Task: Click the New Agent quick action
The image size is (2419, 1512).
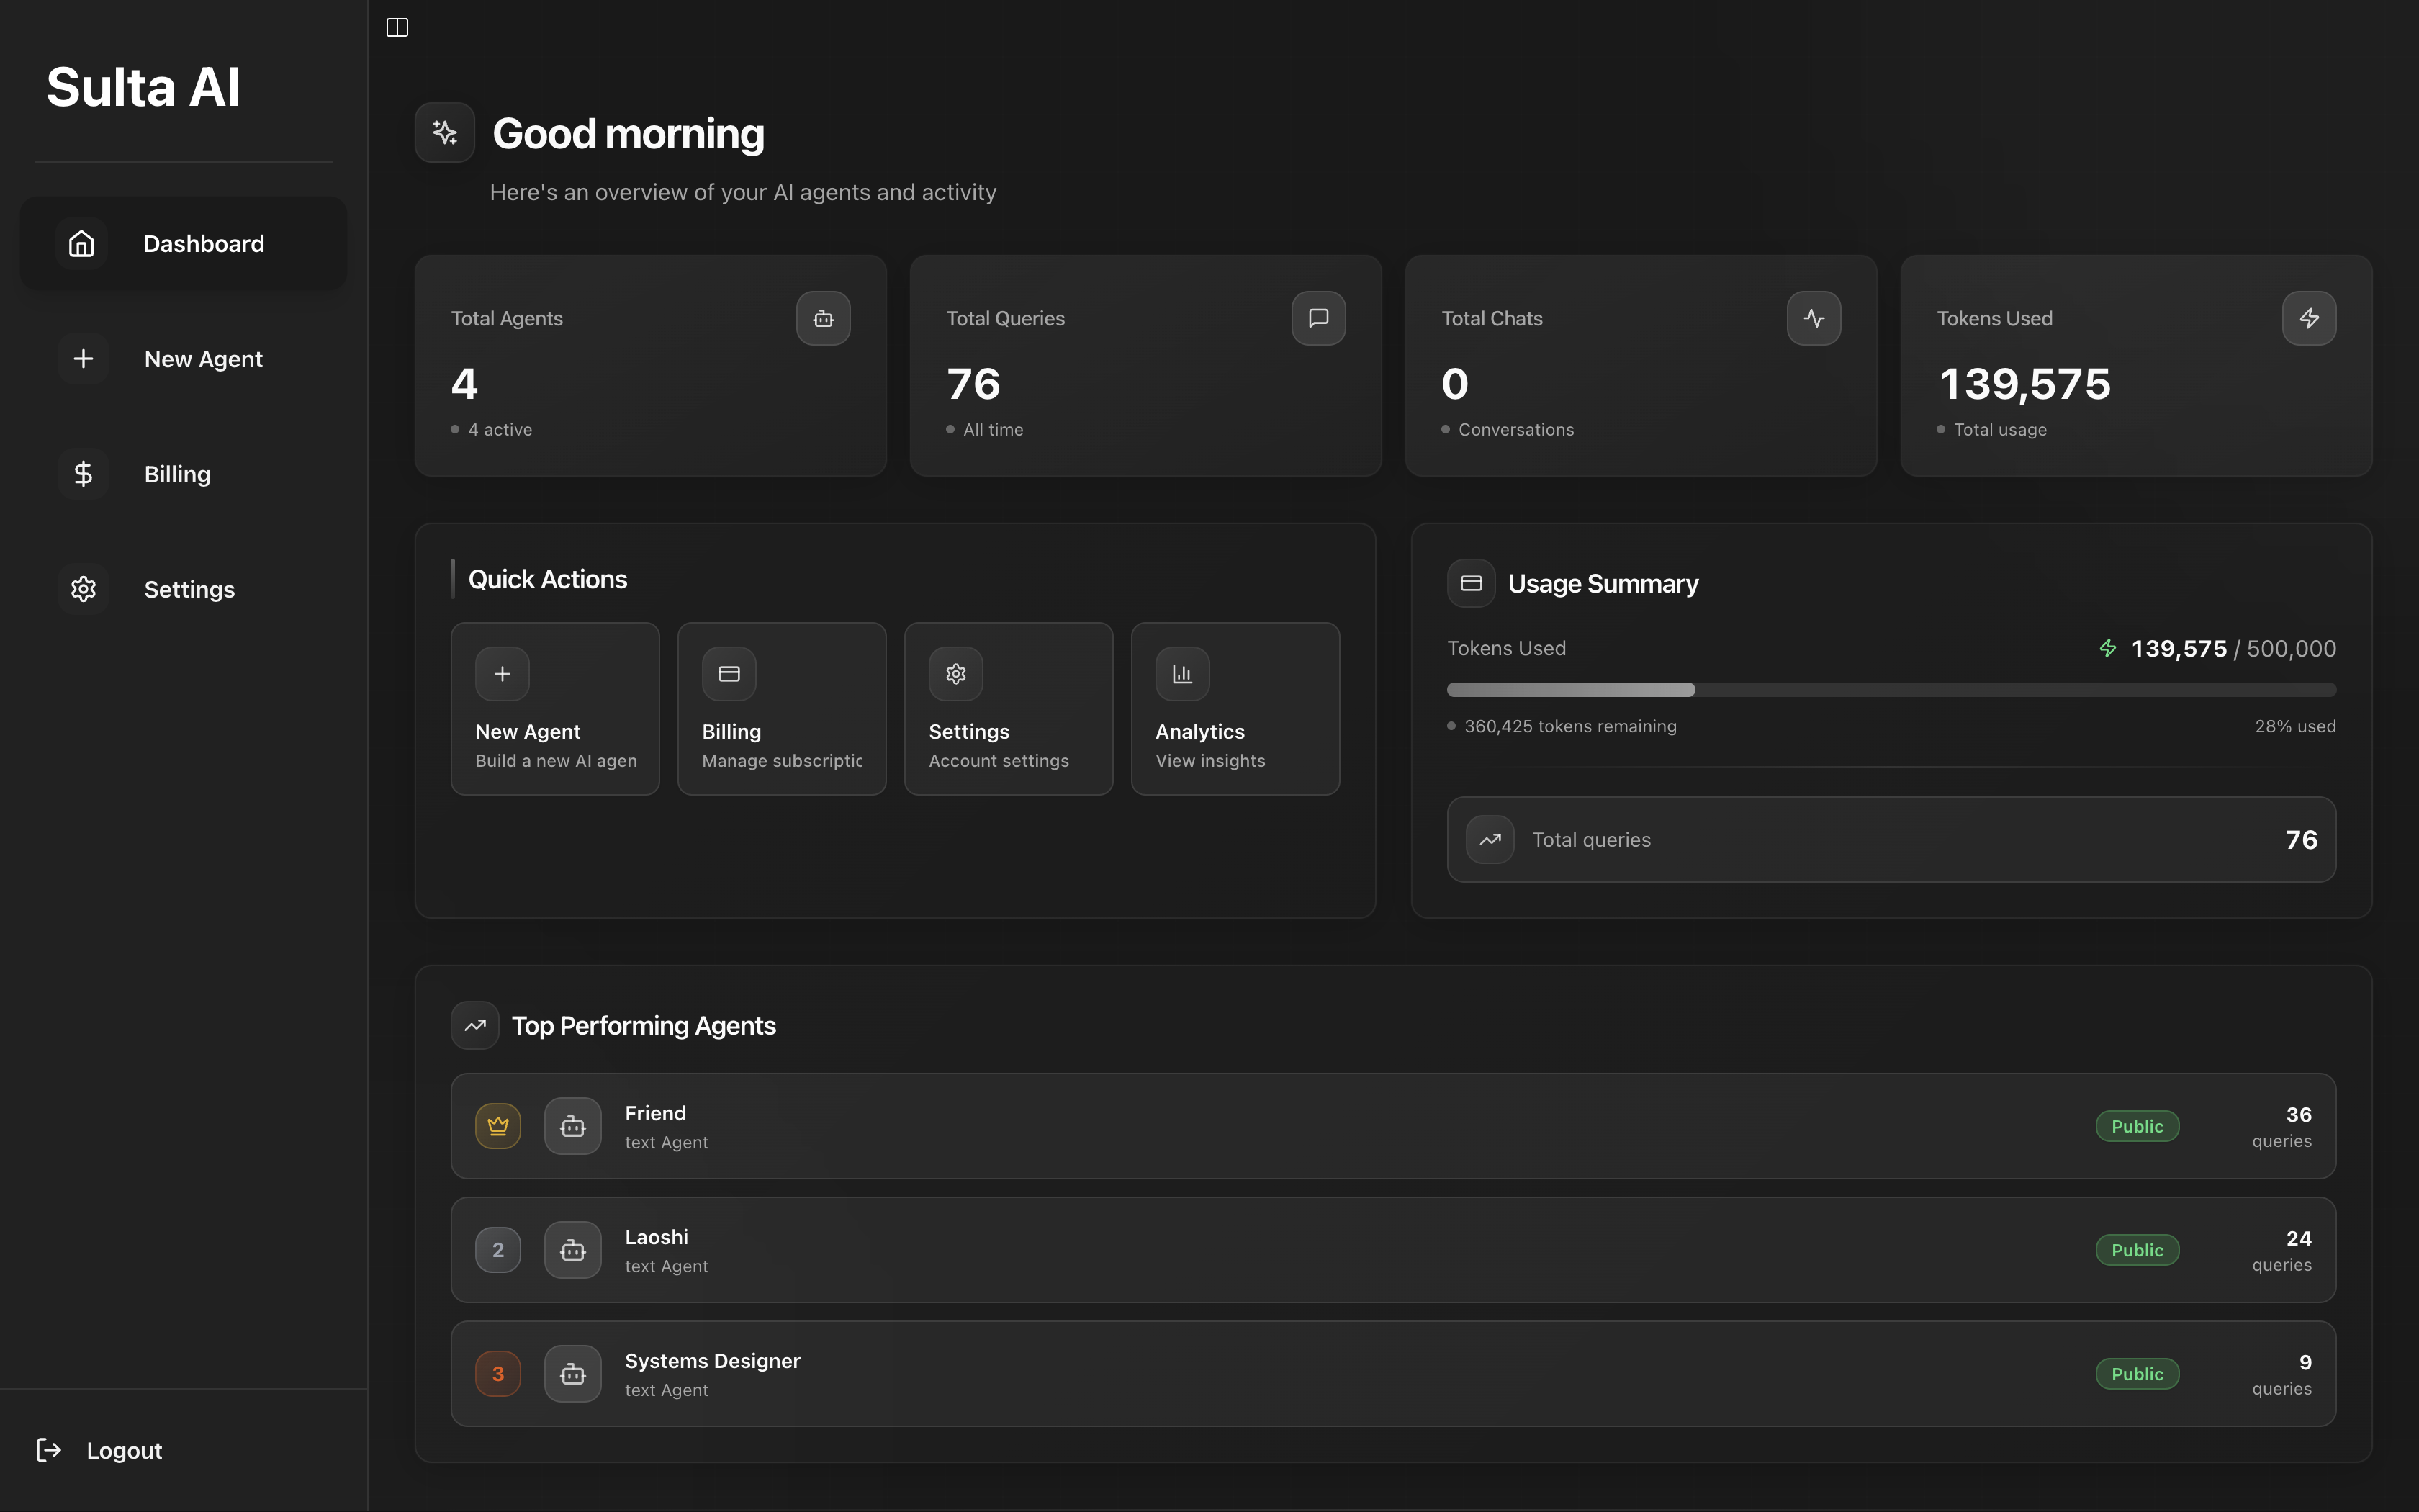Action: click(x=556, y=708)
